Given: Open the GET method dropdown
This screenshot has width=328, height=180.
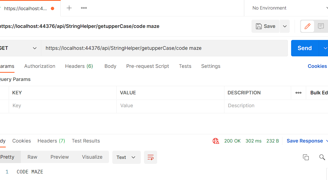Looking at the screenshot, I should [19, 48].
